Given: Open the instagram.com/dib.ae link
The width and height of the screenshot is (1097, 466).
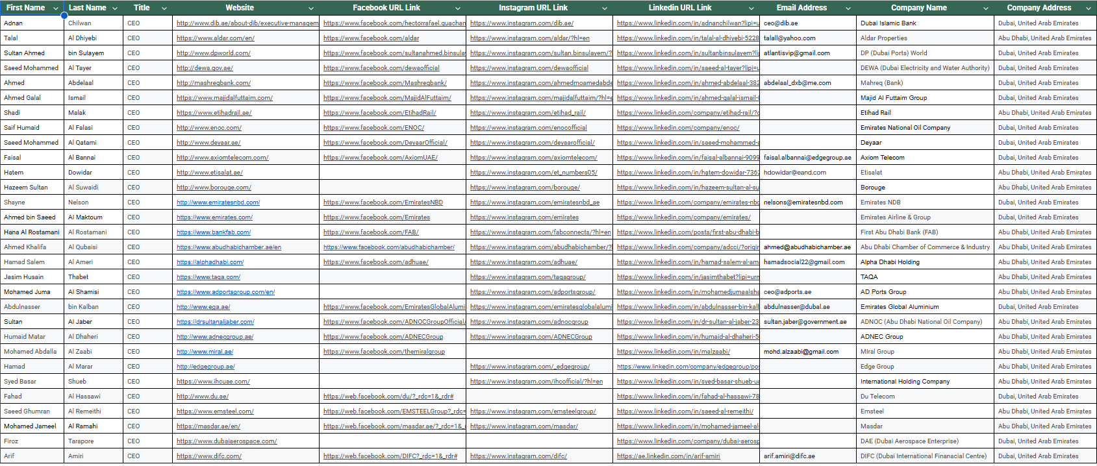Looking at the screenshot, I should coord(522,23).
